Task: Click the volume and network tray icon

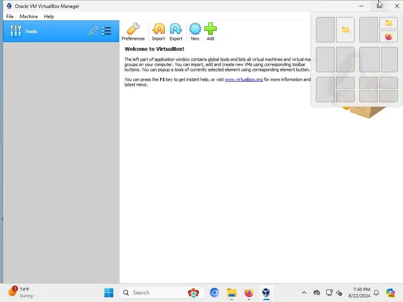Action: pos(339,293)
